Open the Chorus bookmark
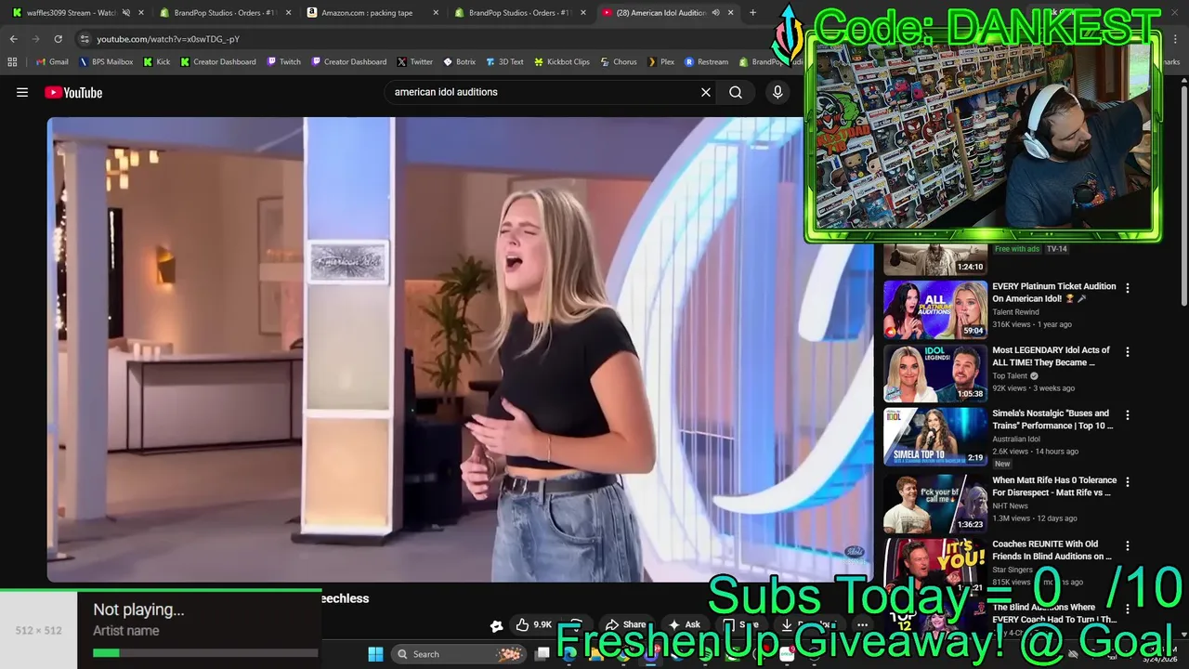Image resolution: width=1189 pixels, height=669 pixels. [619, 62]
